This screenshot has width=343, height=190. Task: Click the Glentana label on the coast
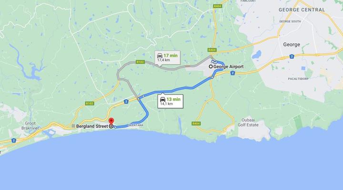pos(136,125)
